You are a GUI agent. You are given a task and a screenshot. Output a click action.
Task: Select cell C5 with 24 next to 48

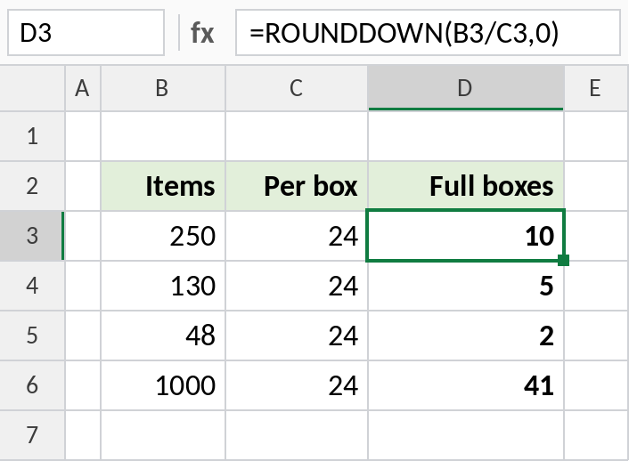coord(297,336)
